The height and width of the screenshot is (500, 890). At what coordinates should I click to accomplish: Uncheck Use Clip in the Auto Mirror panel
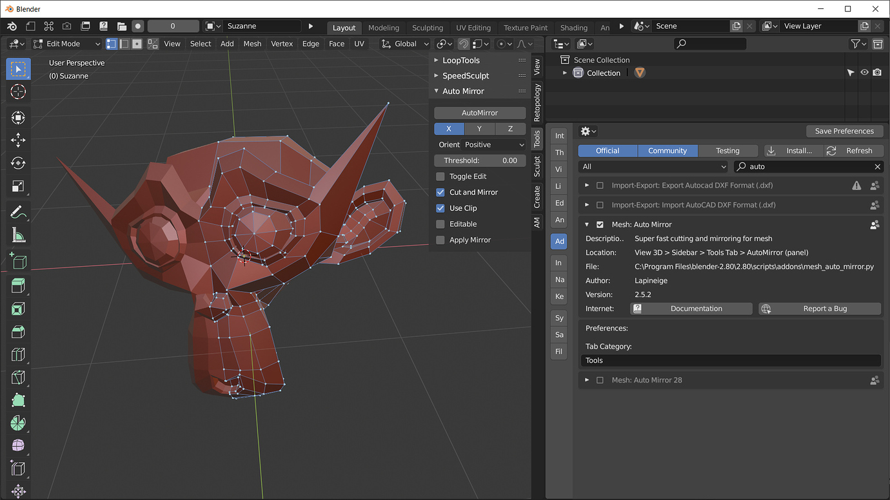440,208
